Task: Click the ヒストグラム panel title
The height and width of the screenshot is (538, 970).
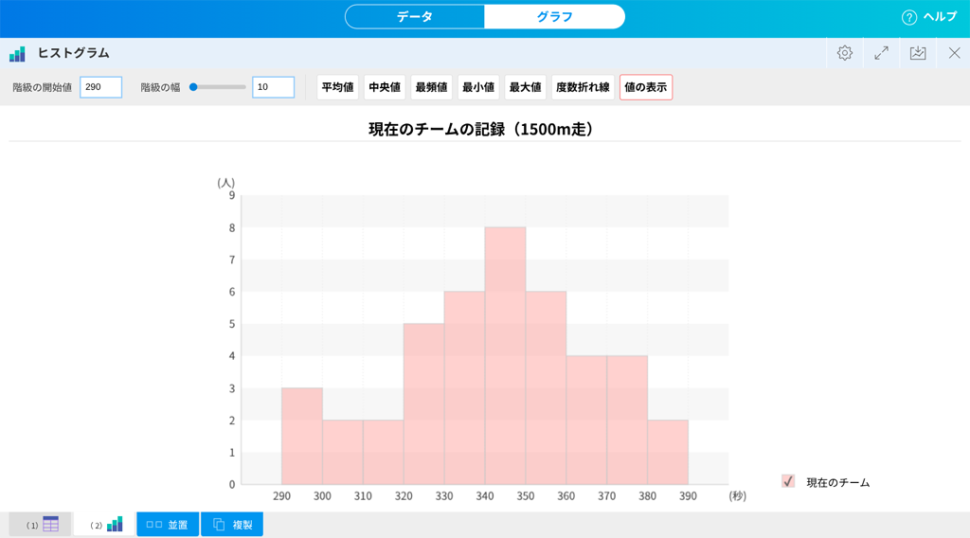Action: tap(74, 53)
